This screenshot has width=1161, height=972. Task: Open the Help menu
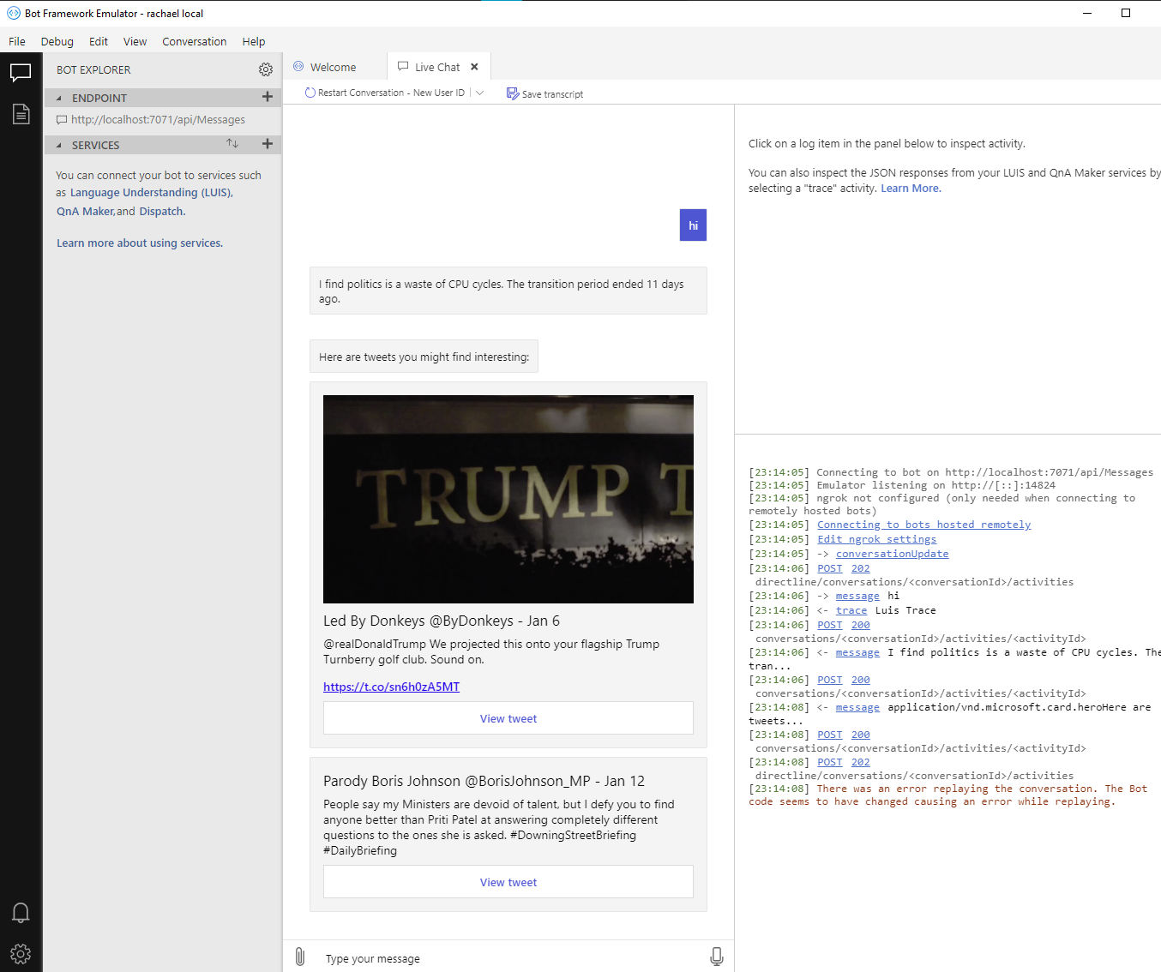click(254, 41)
